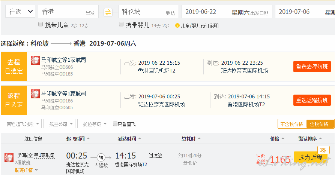
Task: Click the transfer 转 icon at Kuala Lumpur
Action: 101,157
